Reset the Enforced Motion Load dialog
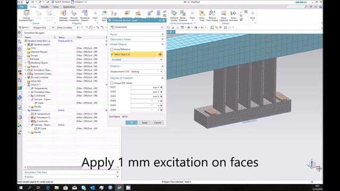This screenshot has height=191, width=340. coord(160,20)
